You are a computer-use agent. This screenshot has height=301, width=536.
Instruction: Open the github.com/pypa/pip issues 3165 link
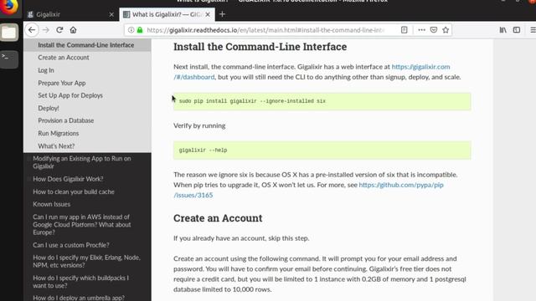click(401, 185)
